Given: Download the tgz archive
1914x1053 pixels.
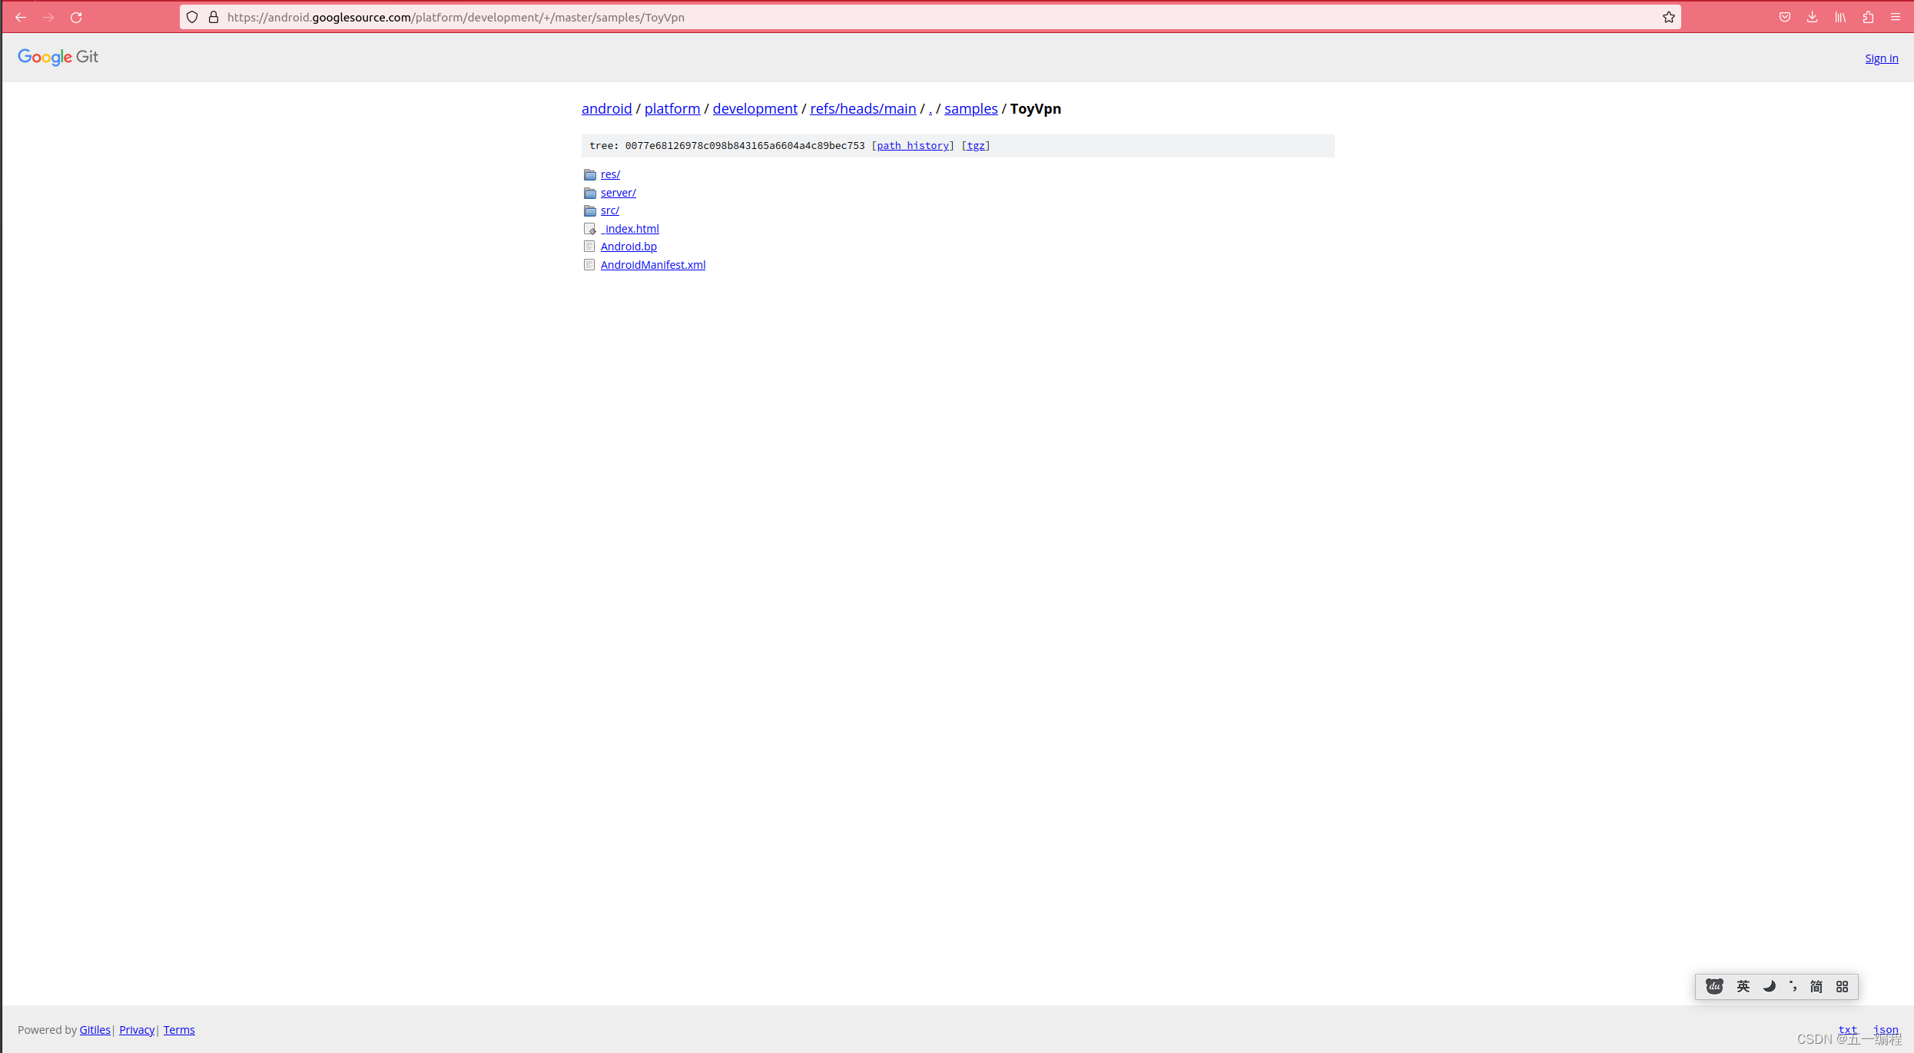Looking at the screenshot, I should (x=976, y=145).
